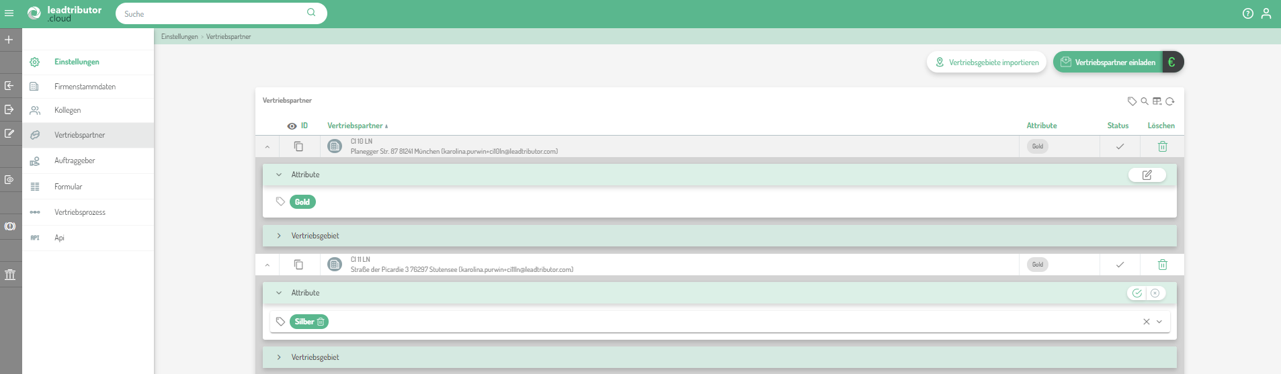Select Vertriebsprozess from the settings menu

pos(80,212)
